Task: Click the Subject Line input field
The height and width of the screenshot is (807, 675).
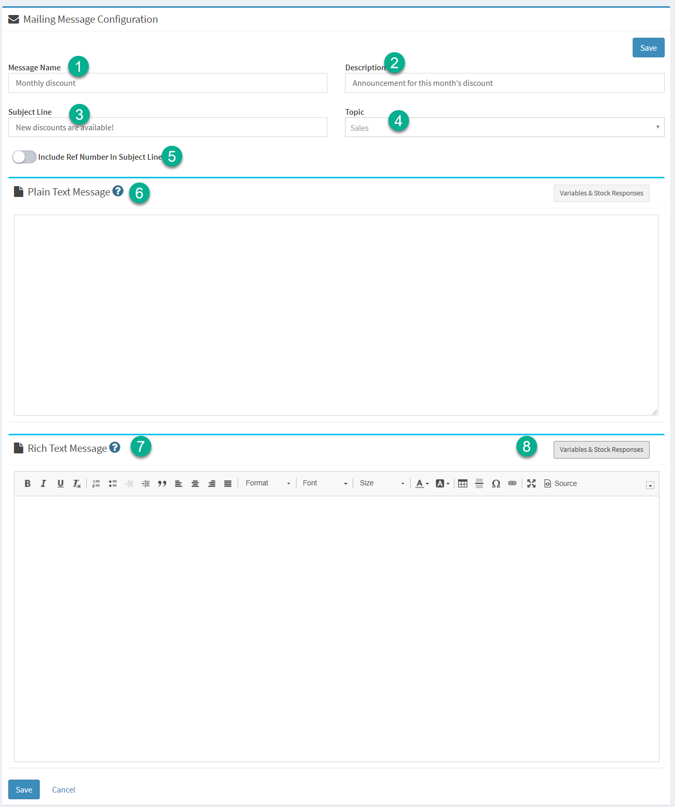Action: [x=168, y=127]
